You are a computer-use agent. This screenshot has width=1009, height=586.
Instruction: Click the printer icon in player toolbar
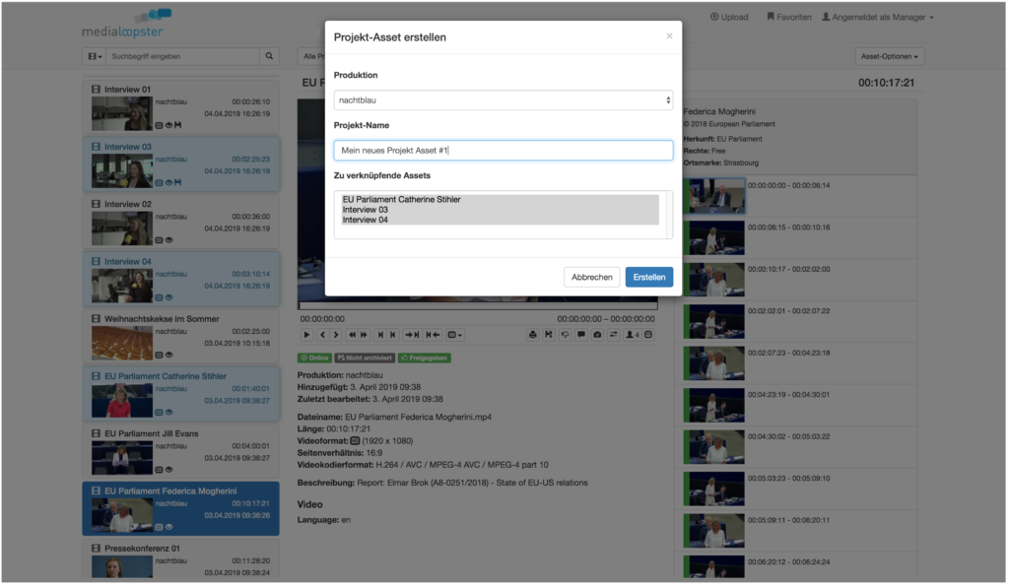click(533, 335)
